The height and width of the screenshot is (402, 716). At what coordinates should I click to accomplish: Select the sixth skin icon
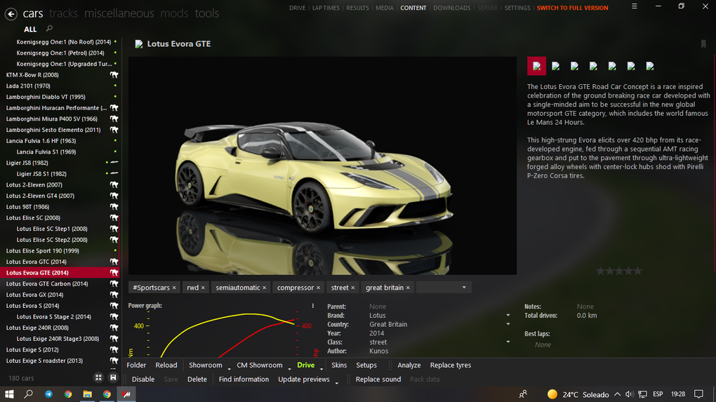coord(631,66)
